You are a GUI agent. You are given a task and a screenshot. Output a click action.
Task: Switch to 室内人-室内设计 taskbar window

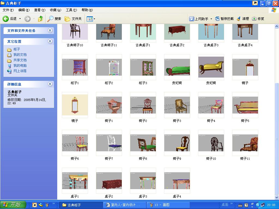click(x=125, y=205)
